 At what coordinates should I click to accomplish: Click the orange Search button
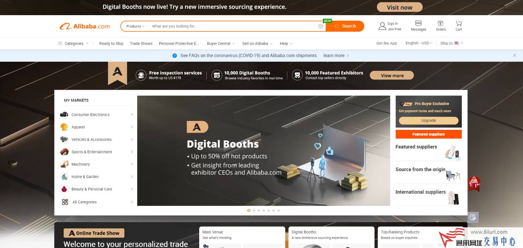coord(345,26)
